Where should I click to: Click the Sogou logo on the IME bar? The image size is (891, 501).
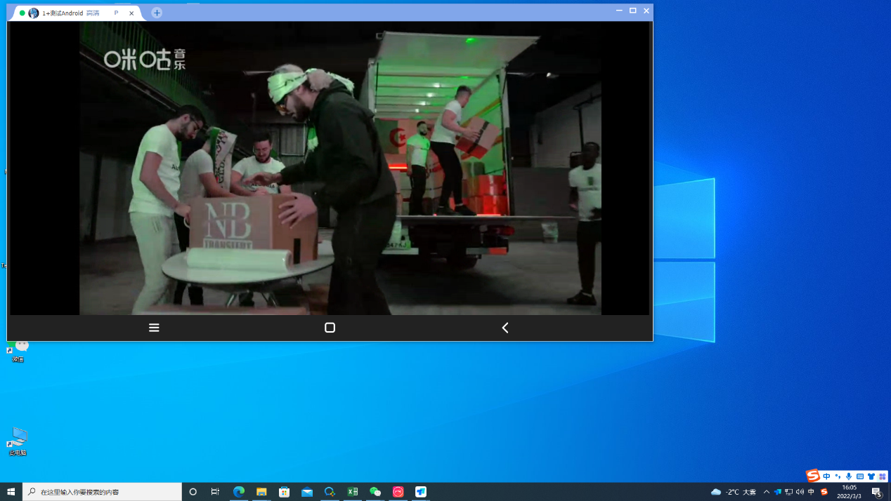coord(813,476)
